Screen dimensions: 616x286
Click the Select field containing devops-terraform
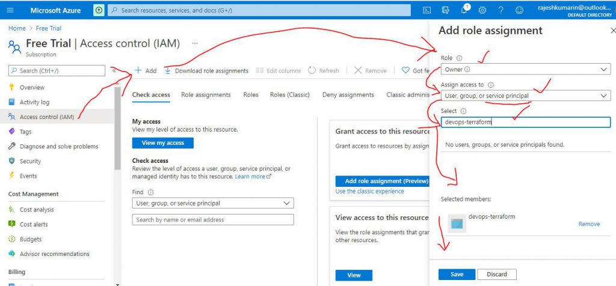coord(525,122)
